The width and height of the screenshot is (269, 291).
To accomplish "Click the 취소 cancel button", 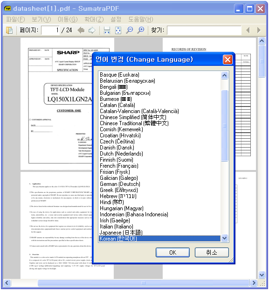I will [212, 252].
